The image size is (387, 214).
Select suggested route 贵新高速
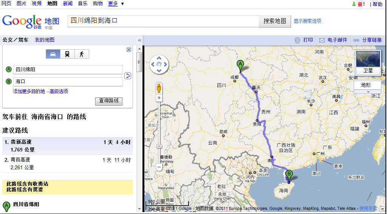pyautogui.click(x=21, y=142)
